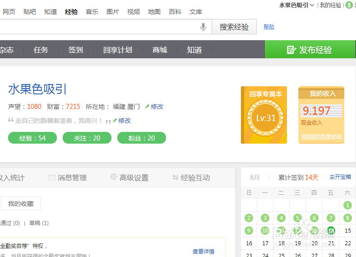Click calendar day 5 check-in circle
356x257 pixels.
coord(297,218)
